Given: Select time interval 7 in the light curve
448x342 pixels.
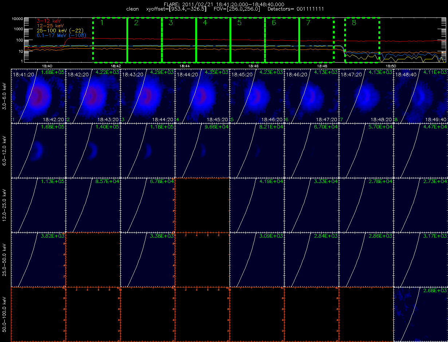Looking at the screenshot, I should tap(317, 40).
